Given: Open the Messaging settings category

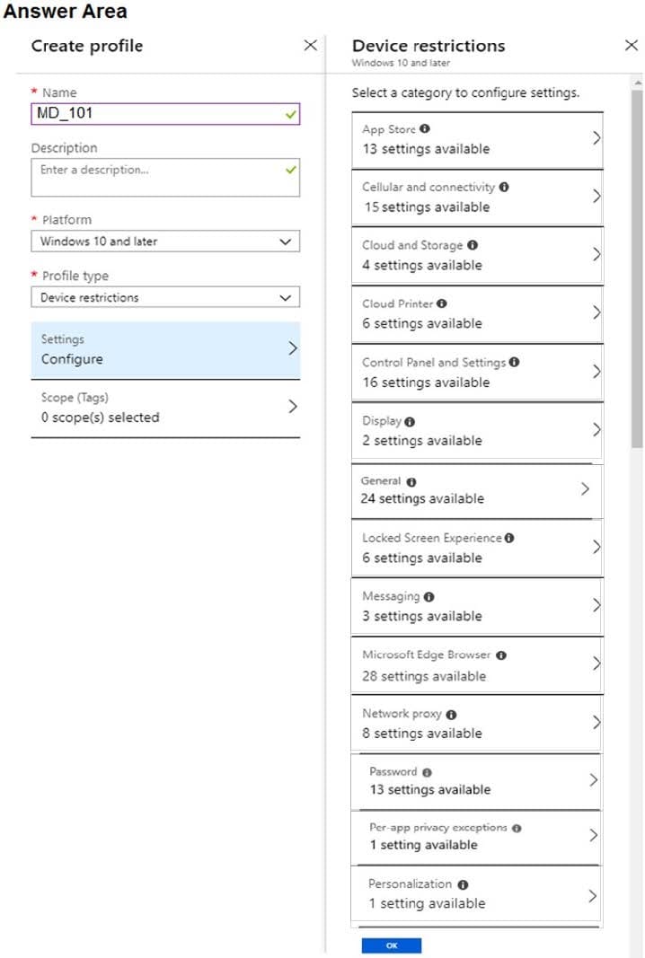Looking at the screenshot, I should pos(476,606).
